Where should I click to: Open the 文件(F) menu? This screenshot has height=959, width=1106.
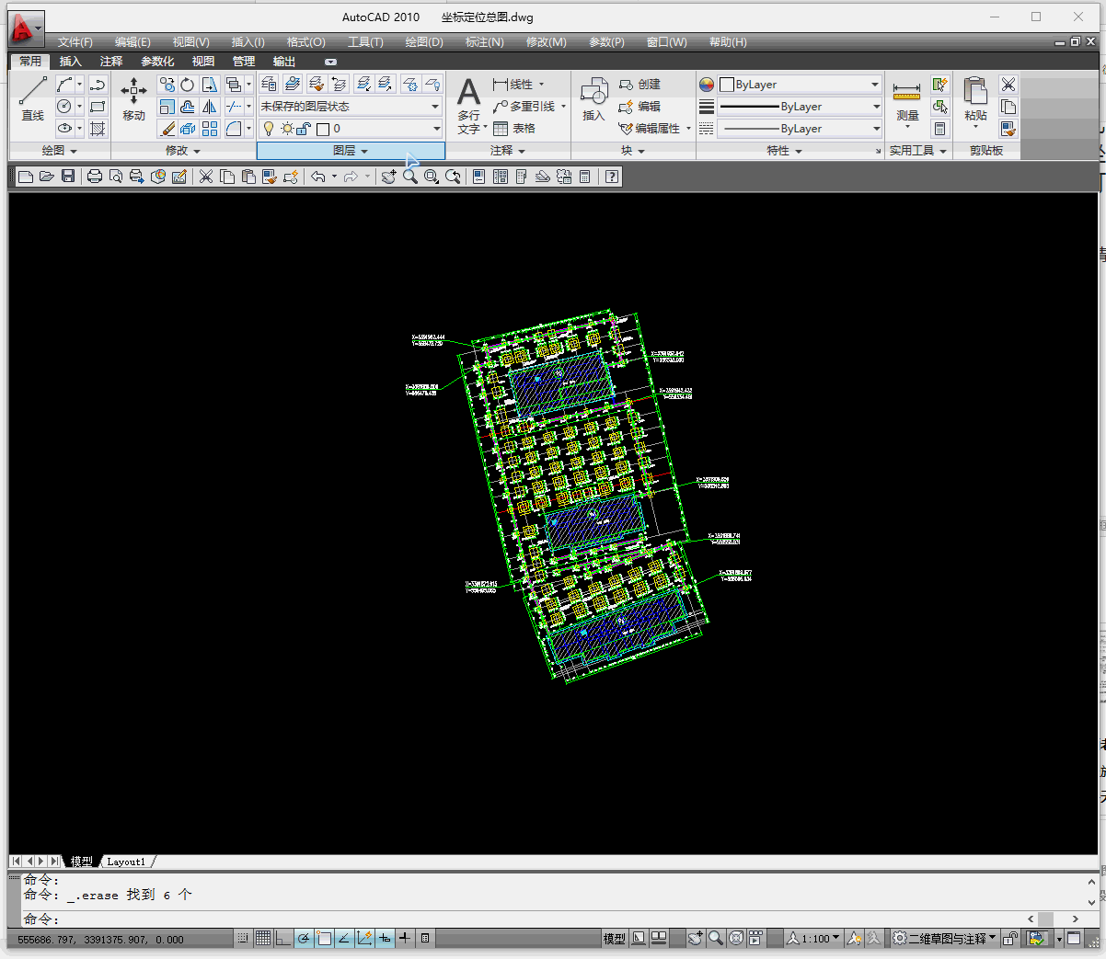75,42
